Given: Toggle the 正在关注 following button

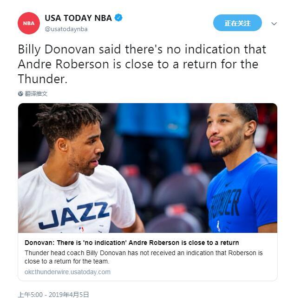Looking at the screenshot, I should 237,23.
